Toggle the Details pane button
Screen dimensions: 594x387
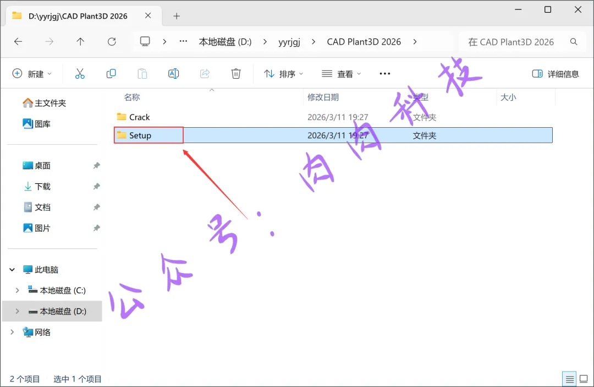[555, 74]
